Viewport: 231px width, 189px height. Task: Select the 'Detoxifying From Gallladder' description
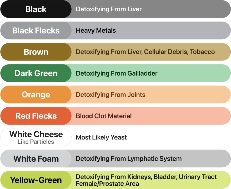point(117,73)
